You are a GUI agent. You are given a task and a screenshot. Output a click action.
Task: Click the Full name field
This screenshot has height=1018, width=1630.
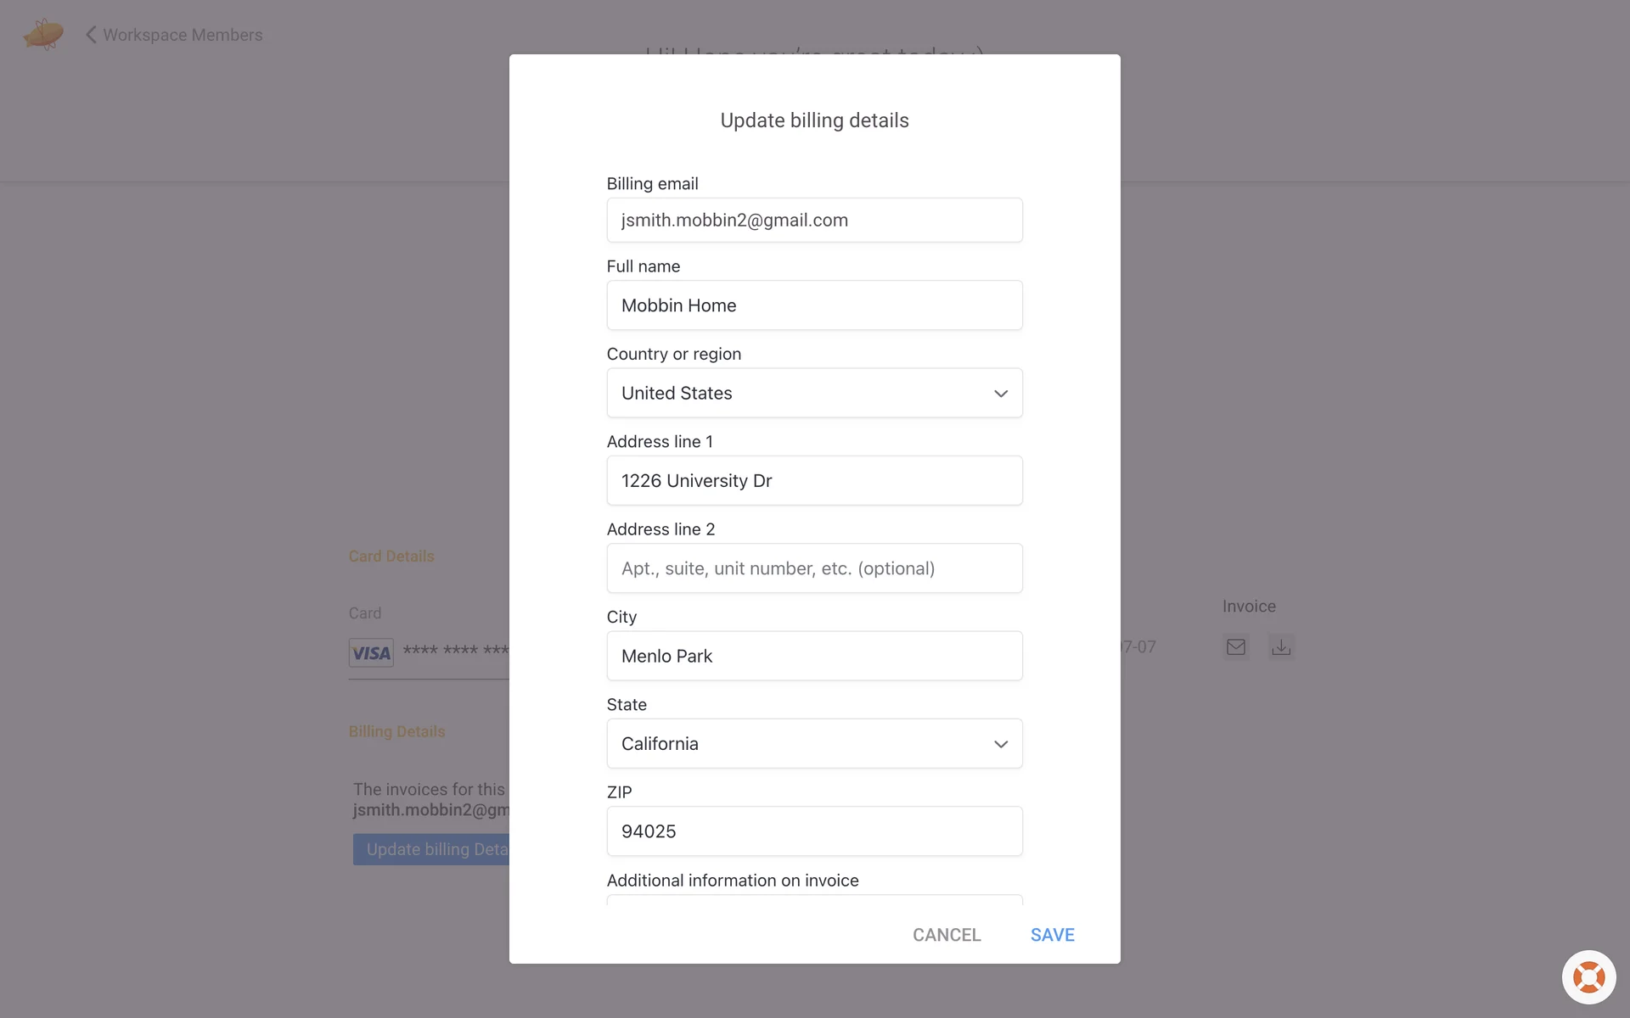[813, 305]
